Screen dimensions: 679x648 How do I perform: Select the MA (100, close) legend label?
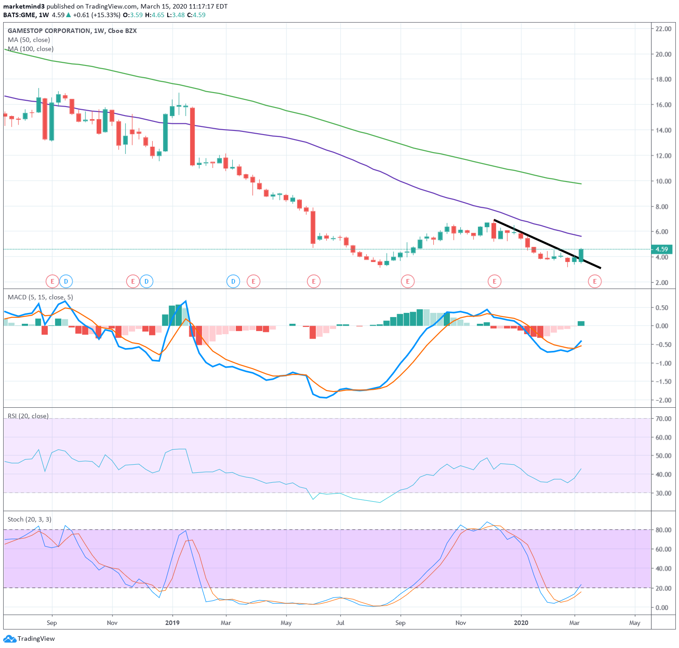(31, 49)
